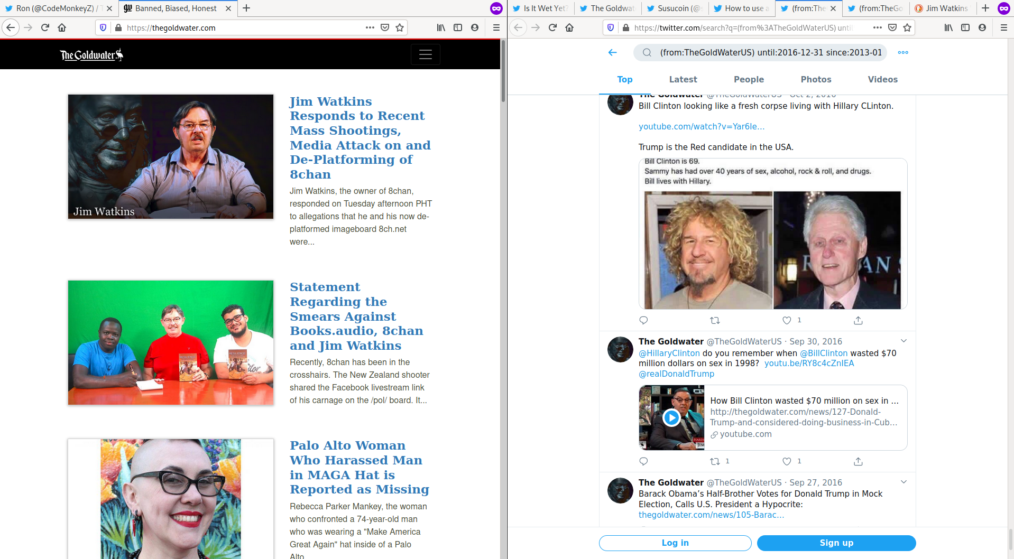Reload thegoldwater.com page in the left window
The height and width of the screenshot is (559, 1014).
(x=45, y=27)
